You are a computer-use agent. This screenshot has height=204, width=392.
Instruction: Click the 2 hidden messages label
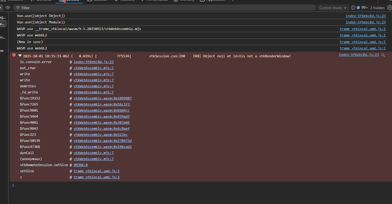(377, 8)
